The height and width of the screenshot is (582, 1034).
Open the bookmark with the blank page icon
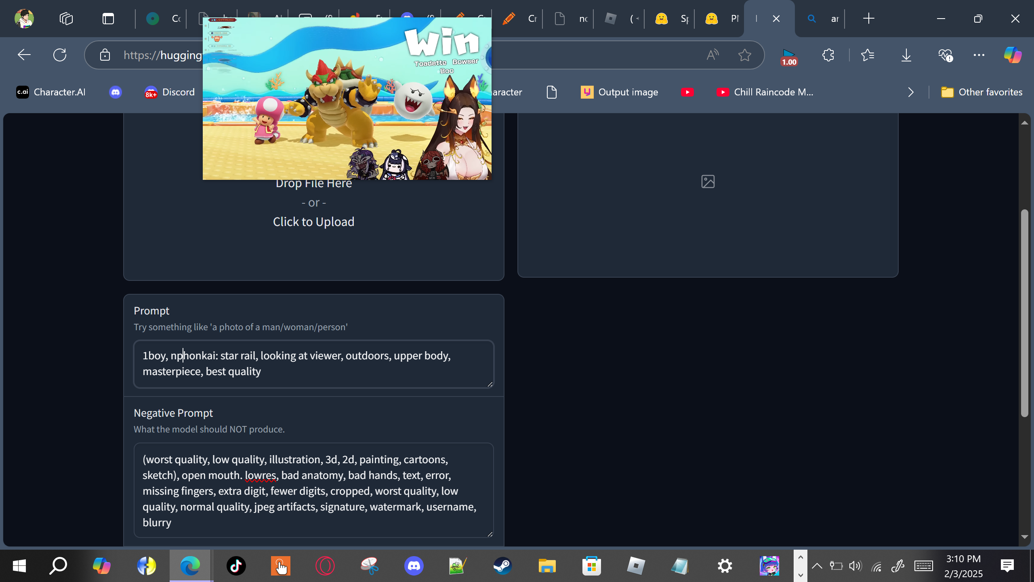(x=552, y=92)
